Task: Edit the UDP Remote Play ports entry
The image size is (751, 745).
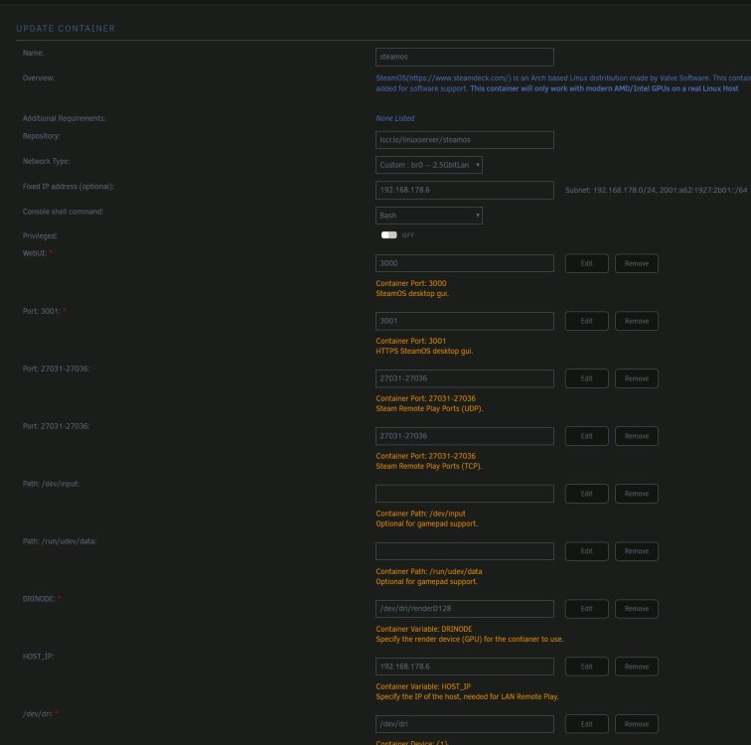Action: (x=587, y=378)
